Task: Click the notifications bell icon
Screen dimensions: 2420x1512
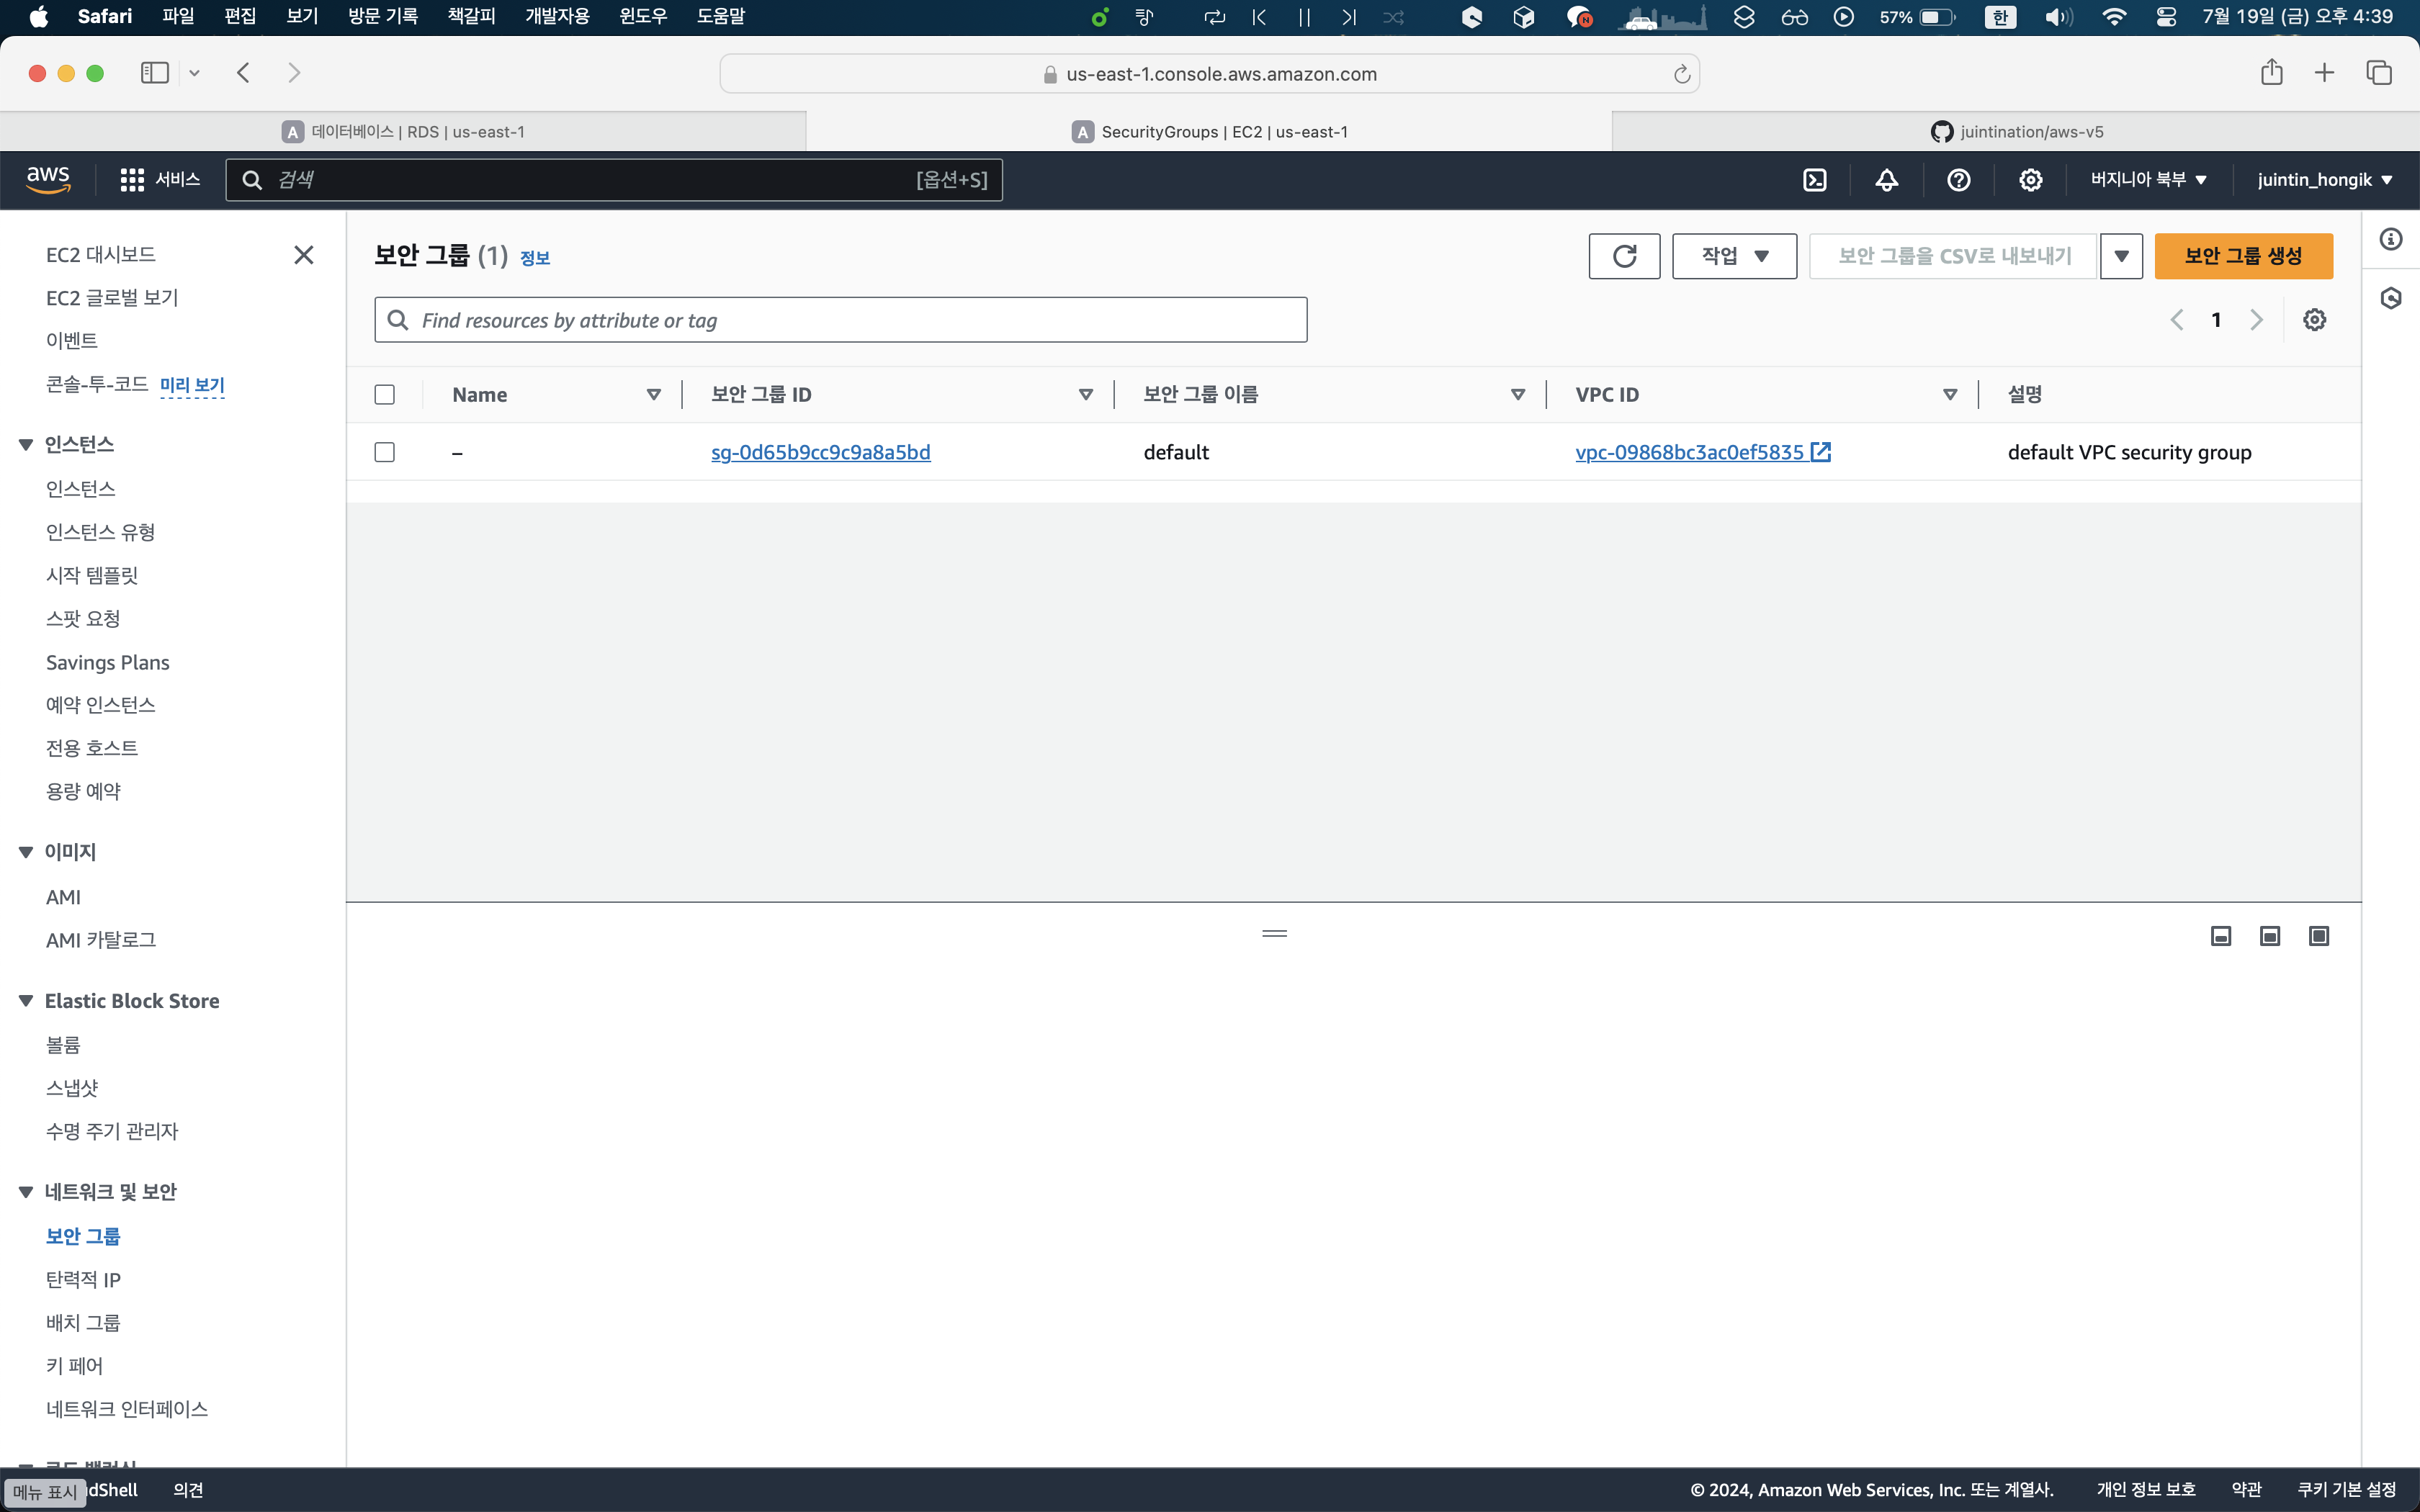Action: coord(1886,180)
